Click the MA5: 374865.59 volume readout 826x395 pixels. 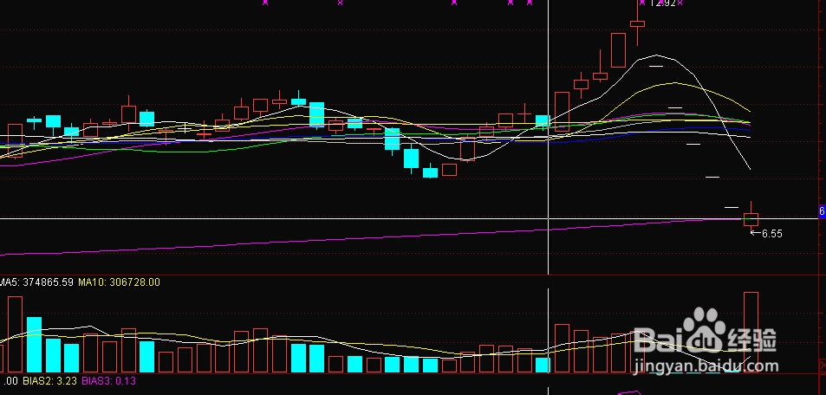tap(36, 282)
